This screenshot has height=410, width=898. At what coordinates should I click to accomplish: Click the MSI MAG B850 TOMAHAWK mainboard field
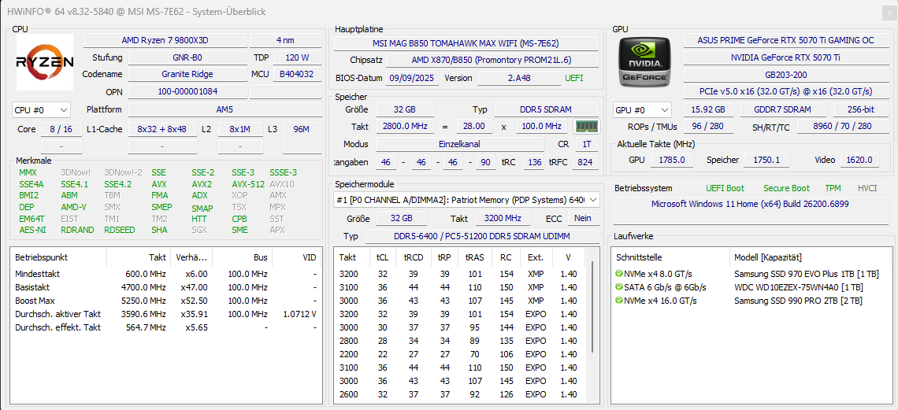click(x=466, y=43)
